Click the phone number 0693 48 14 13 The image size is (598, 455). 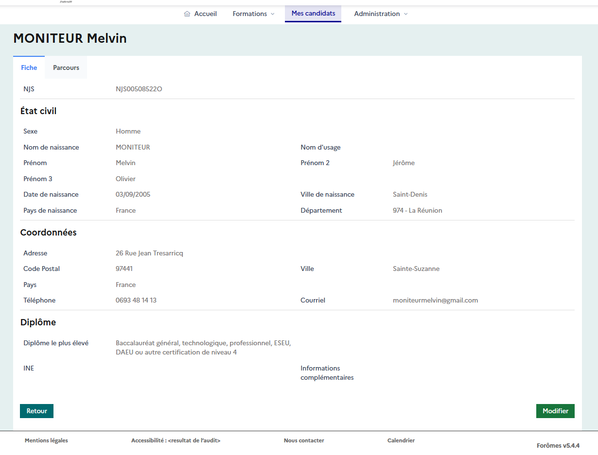pyautogui.click(x=136, y=300)
